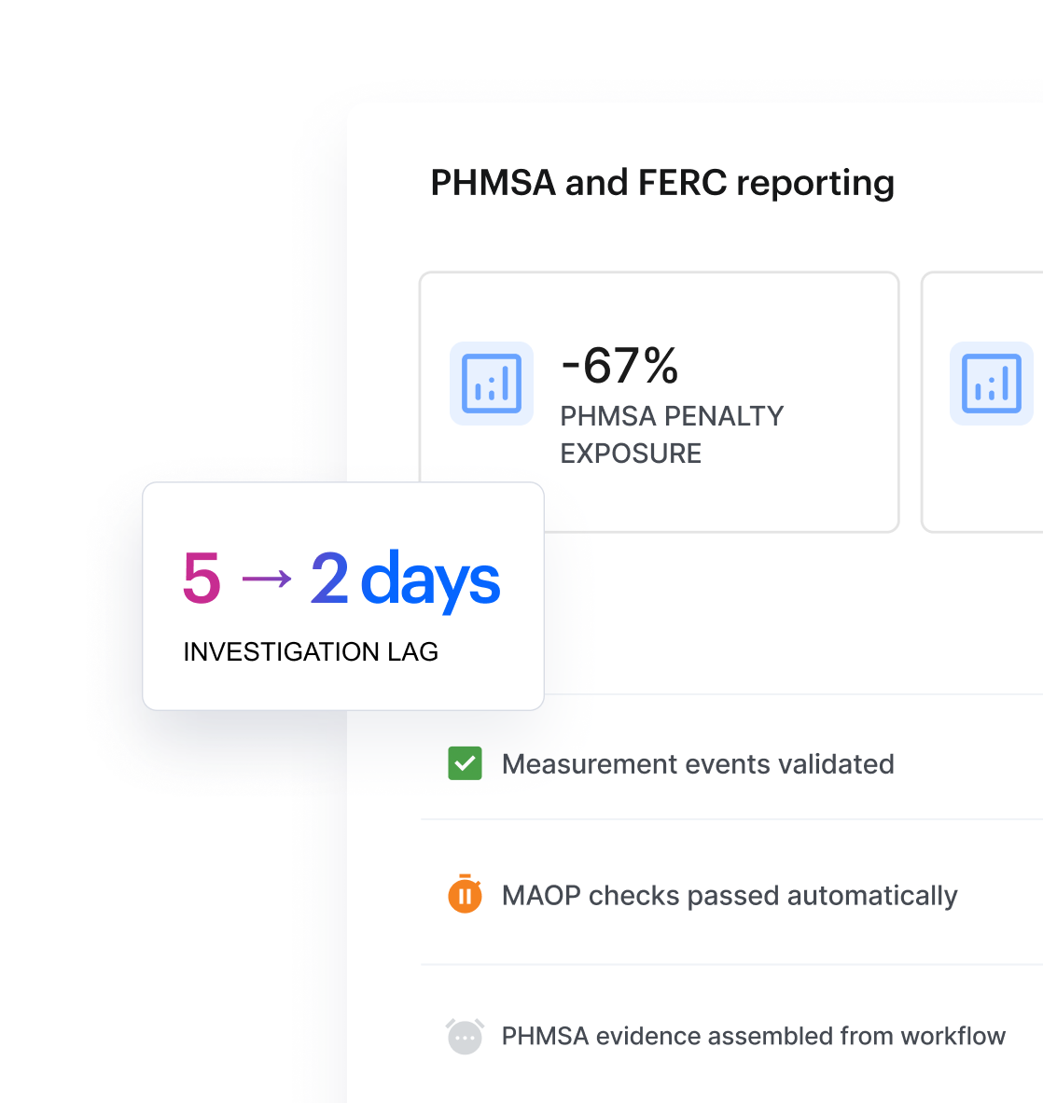
Task: Click the PHMSA and FERC reporting heading
Action: 662,183
